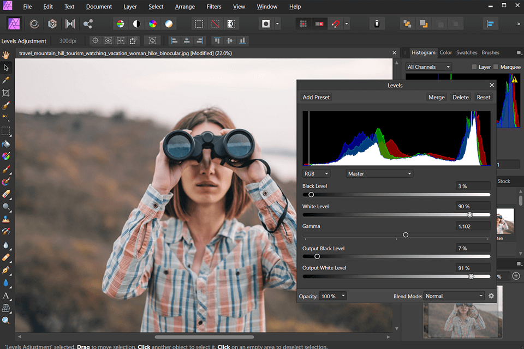Viewport: 524px width, 349px height.
Task: Toggle the Quick Mask button
Action: click(x=266, y=23)
